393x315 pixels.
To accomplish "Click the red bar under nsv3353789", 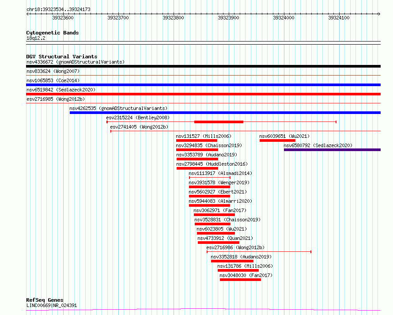I will [197, 159].
